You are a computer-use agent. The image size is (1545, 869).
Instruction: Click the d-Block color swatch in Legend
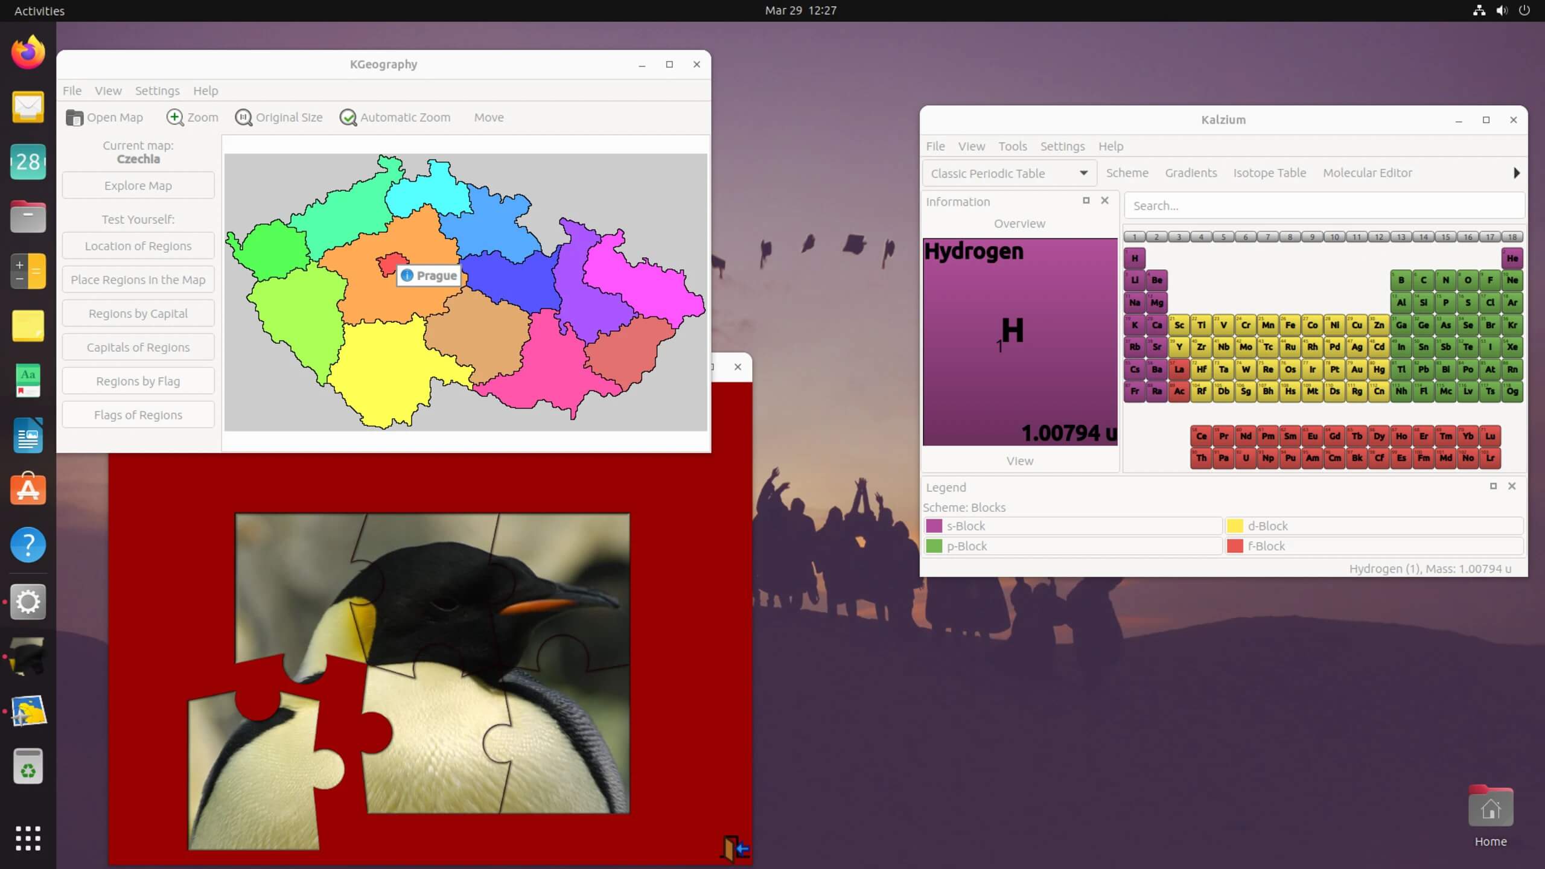tap(1237, 526)
